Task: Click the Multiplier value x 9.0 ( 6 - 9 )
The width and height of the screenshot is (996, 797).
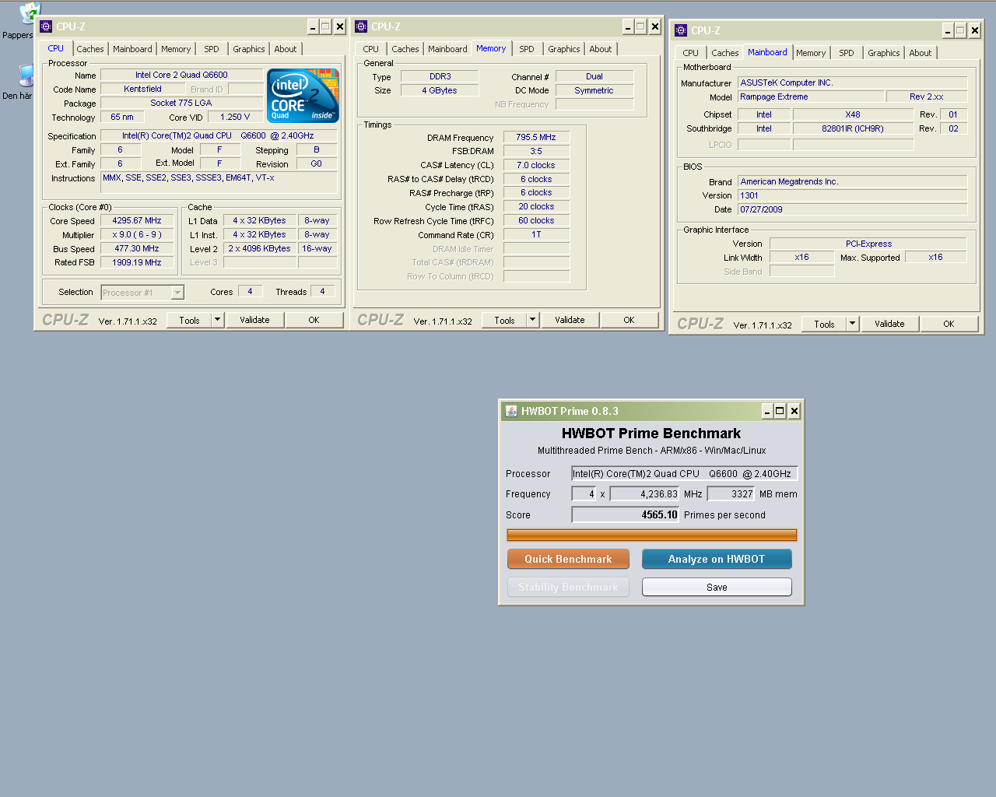Action: click(x=137, y=235)
